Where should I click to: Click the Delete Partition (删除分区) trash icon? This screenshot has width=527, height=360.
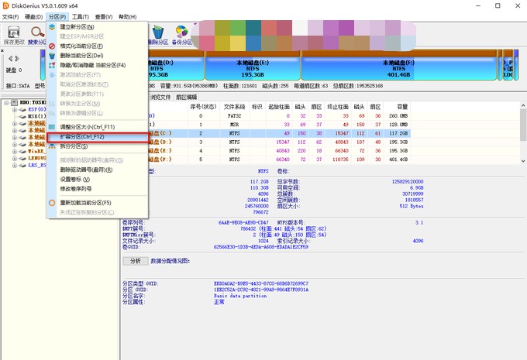click(x=158, y=33)
